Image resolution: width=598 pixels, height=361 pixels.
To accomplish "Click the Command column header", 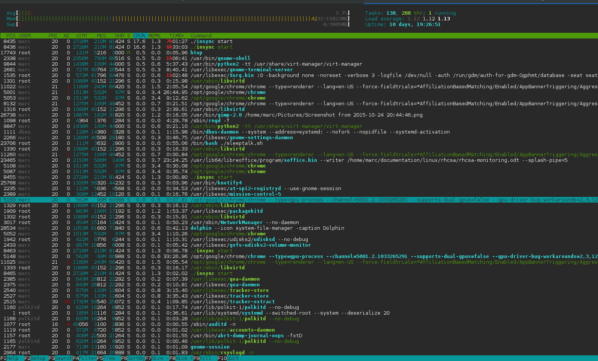I will point(201,36).
